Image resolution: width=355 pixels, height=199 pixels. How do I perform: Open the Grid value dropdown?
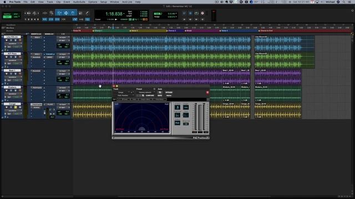click(176, 13)
